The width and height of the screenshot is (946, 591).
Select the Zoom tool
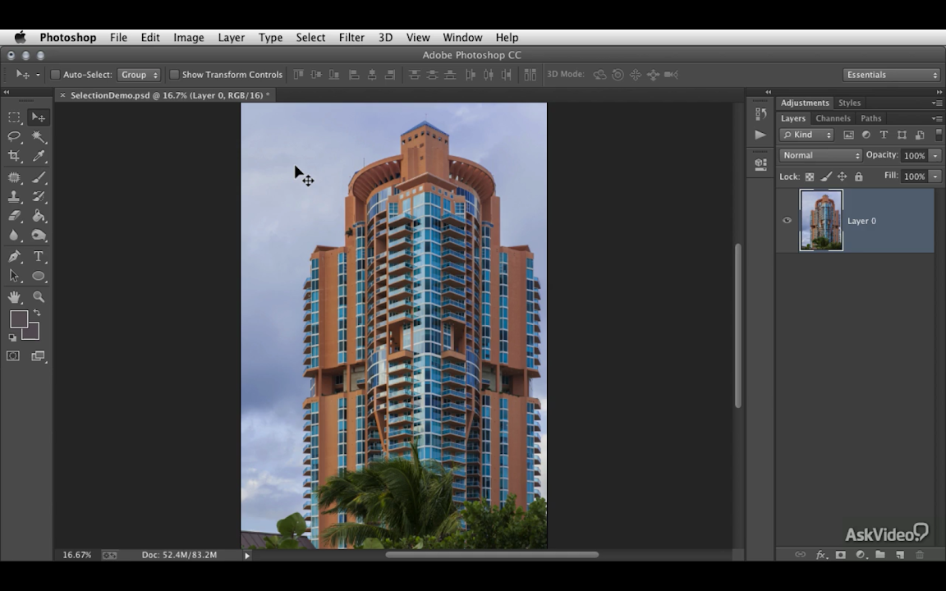39,297
